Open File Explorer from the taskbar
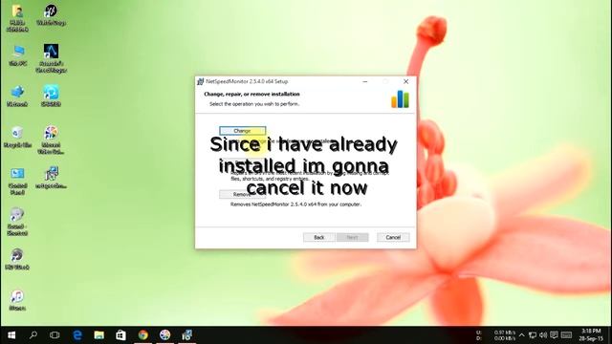Screen dimensions: 612x344 click(x=99, y=335)
